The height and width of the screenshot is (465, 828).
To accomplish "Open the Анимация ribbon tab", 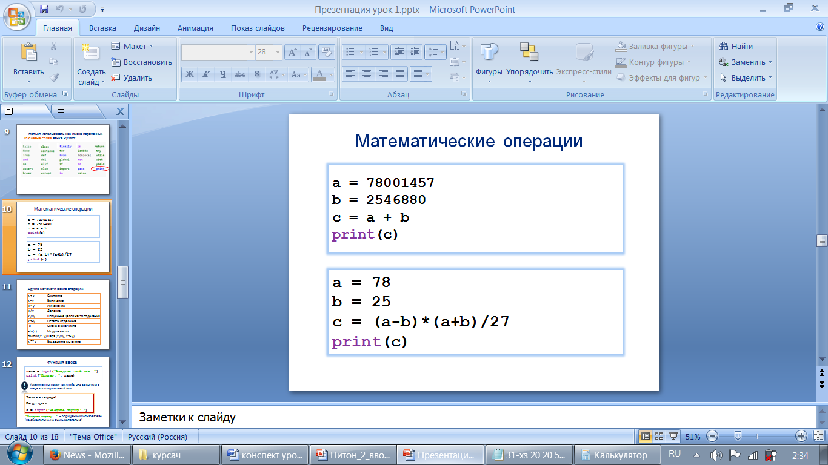I will point(195,28).
